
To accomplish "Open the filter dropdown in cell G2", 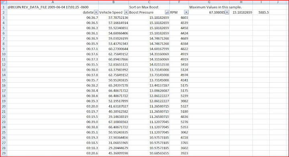I will (227, 12).
